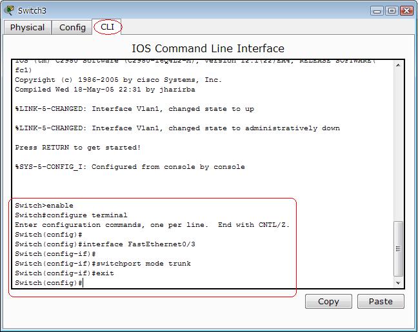Click the 'switchport mode trunk' command text
418x332 pixels.
click(143, 264)
